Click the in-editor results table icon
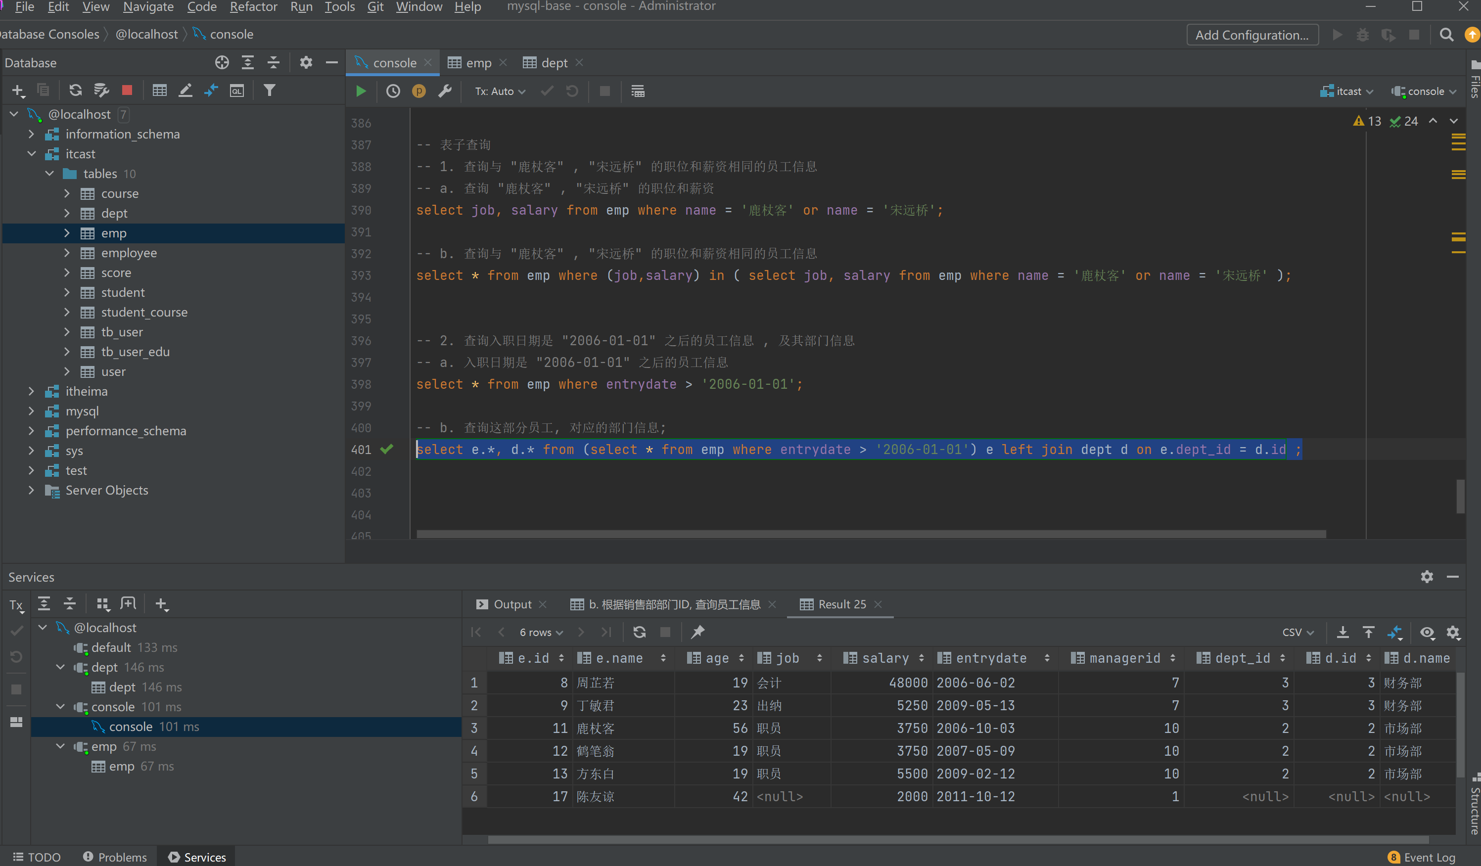 click(638, 91)
